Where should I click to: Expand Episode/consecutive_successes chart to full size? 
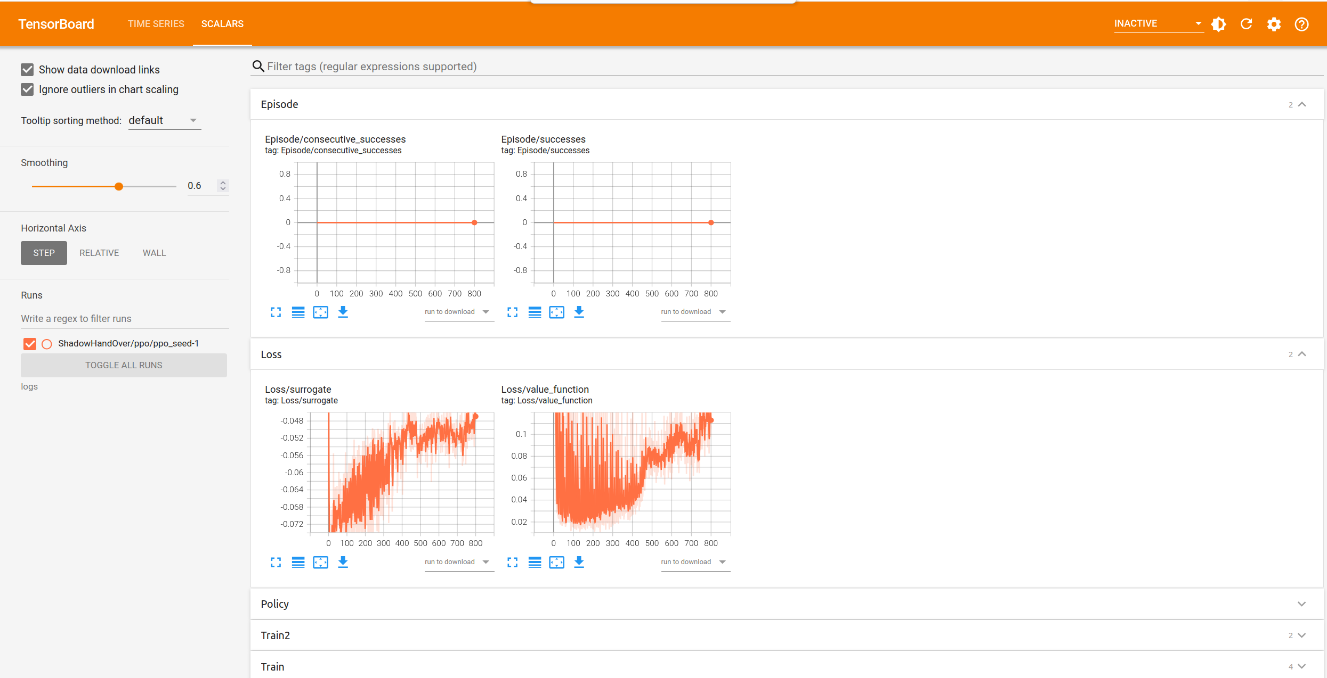(x=276, y=312)
